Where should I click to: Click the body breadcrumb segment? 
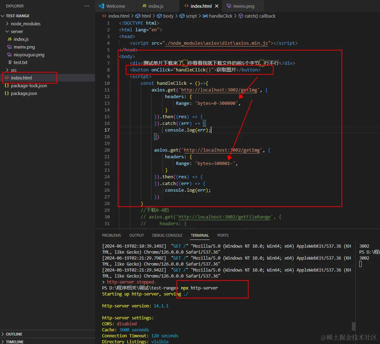[168, 16]
